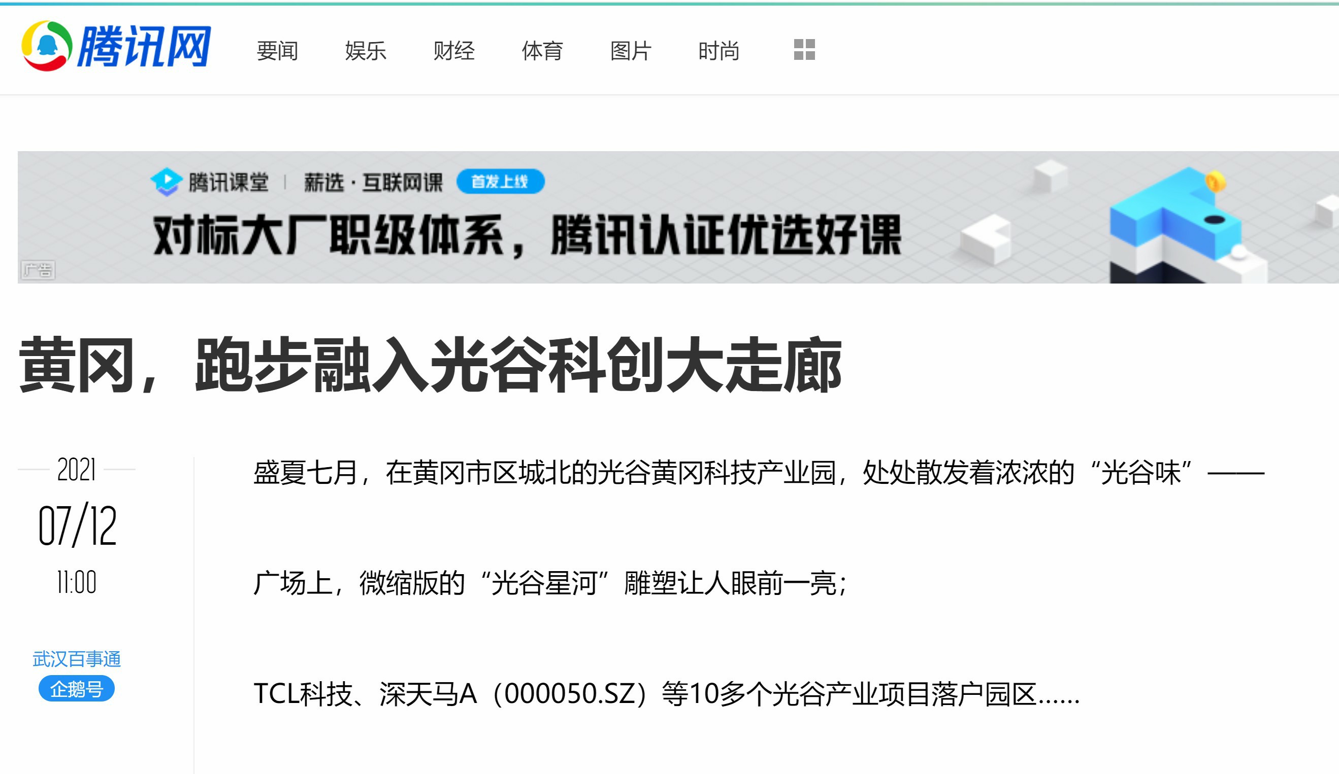This screenshot has height=774, width=1339.
Task: Navigate to the 时尚 fashion channel
Action: tap(719, 51)
